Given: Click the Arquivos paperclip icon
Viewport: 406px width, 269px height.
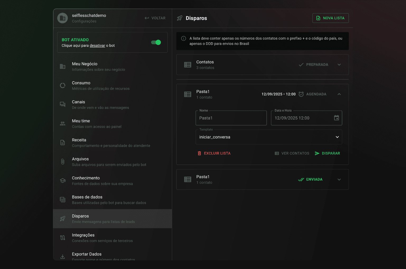Looking at the screenshot, I should click(63, 162).
